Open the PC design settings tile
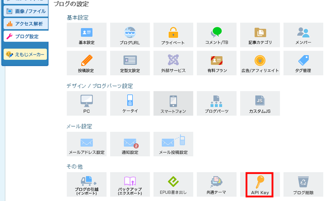The width and height of the screenshot is (329, 201). tap(87, 103)
